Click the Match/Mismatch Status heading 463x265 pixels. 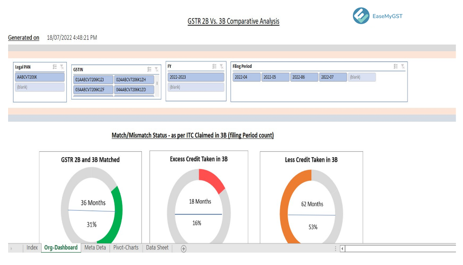point(193,135)
